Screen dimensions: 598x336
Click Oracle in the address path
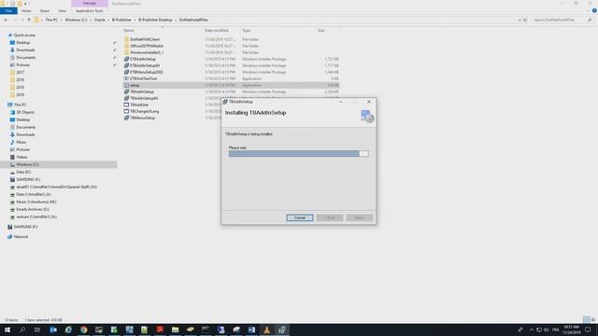(100, 20)
